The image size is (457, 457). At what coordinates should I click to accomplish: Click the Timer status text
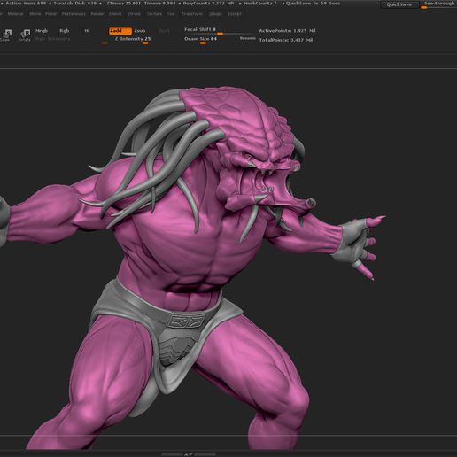click(x=159, y=4)
